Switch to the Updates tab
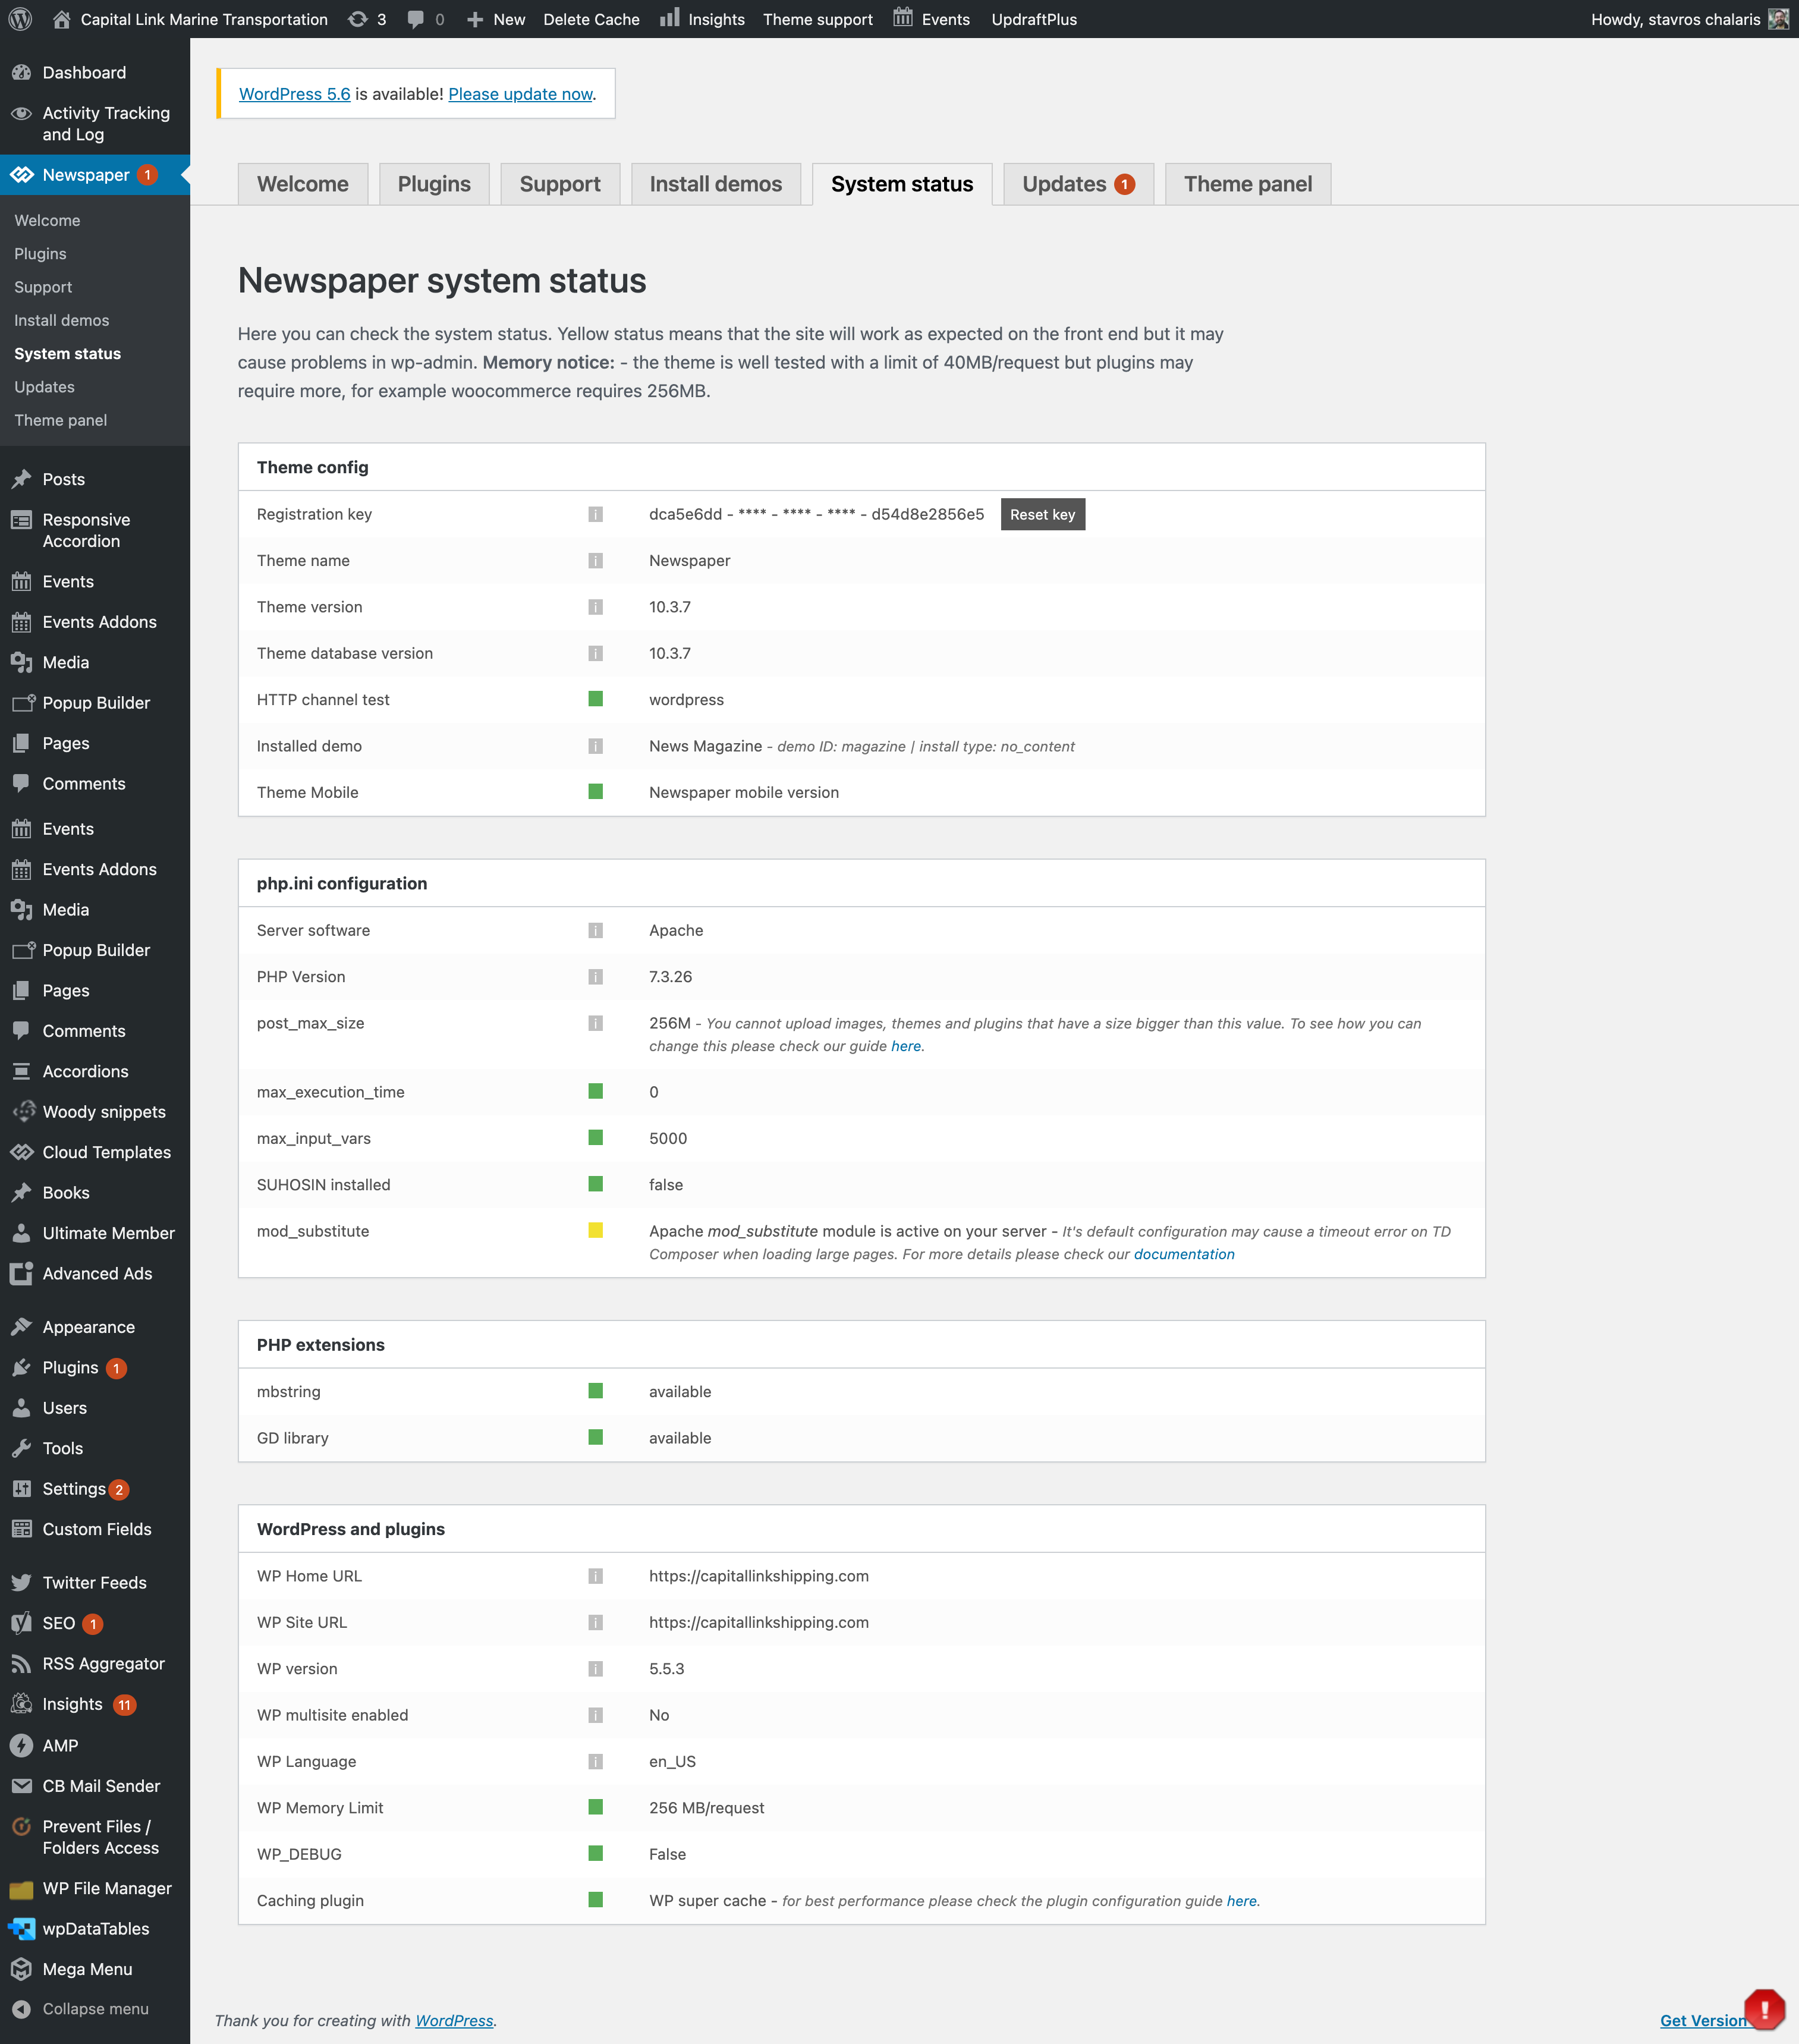This screenshot has width=1799, height=2044. pos(1078,184)
